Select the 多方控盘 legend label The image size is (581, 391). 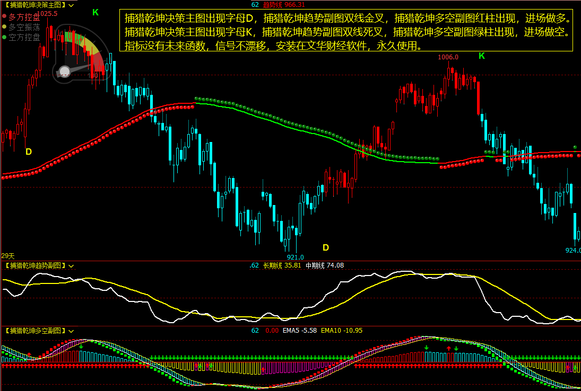click(x=24, y=17)
